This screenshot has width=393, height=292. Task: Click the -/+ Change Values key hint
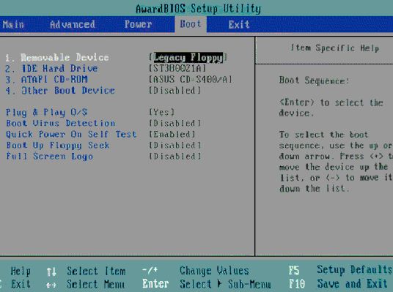150,270
